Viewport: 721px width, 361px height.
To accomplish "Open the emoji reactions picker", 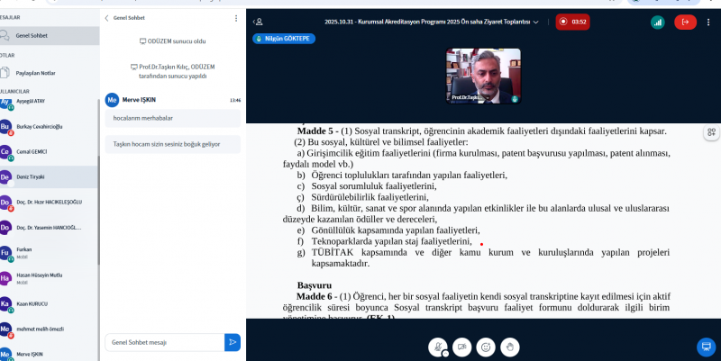I will 486,347.
